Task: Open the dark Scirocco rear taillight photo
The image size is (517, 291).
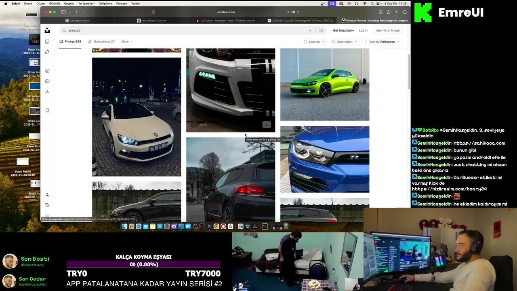Action: click(x=231, y=179)
